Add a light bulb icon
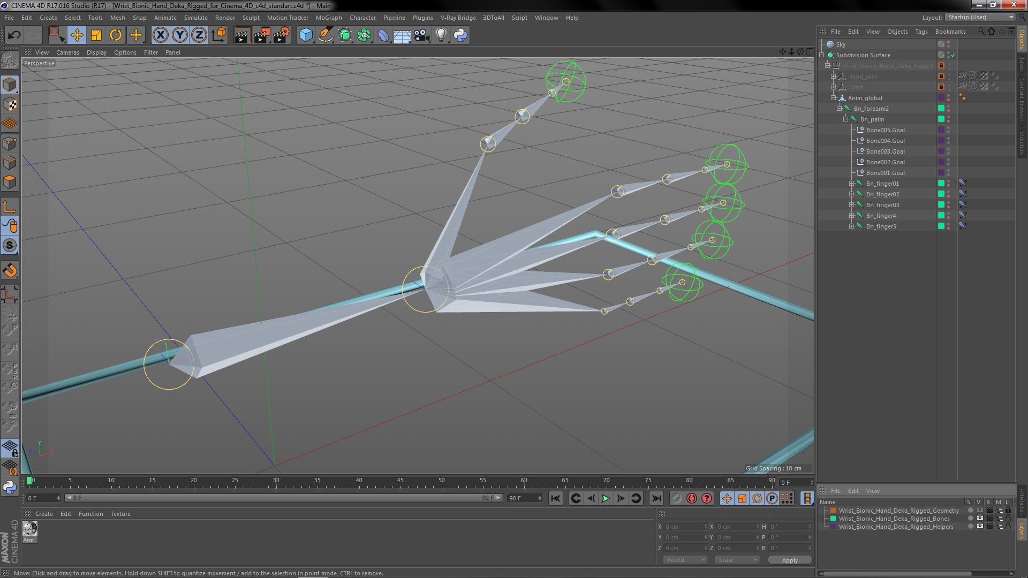 click(441, 35)
